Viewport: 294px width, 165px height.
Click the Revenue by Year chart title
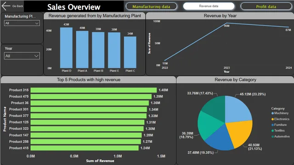(x=220, y=16)
